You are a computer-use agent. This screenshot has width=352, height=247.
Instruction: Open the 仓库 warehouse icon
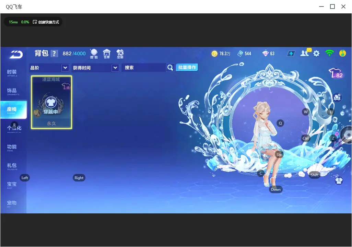tap(107, 54)
